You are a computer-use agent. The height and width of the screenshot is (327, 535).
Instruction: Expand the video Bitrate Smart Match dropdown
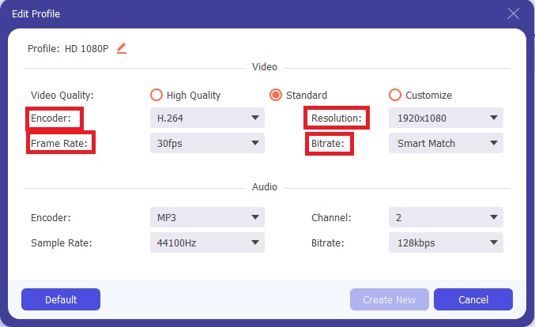coord(446,144)
